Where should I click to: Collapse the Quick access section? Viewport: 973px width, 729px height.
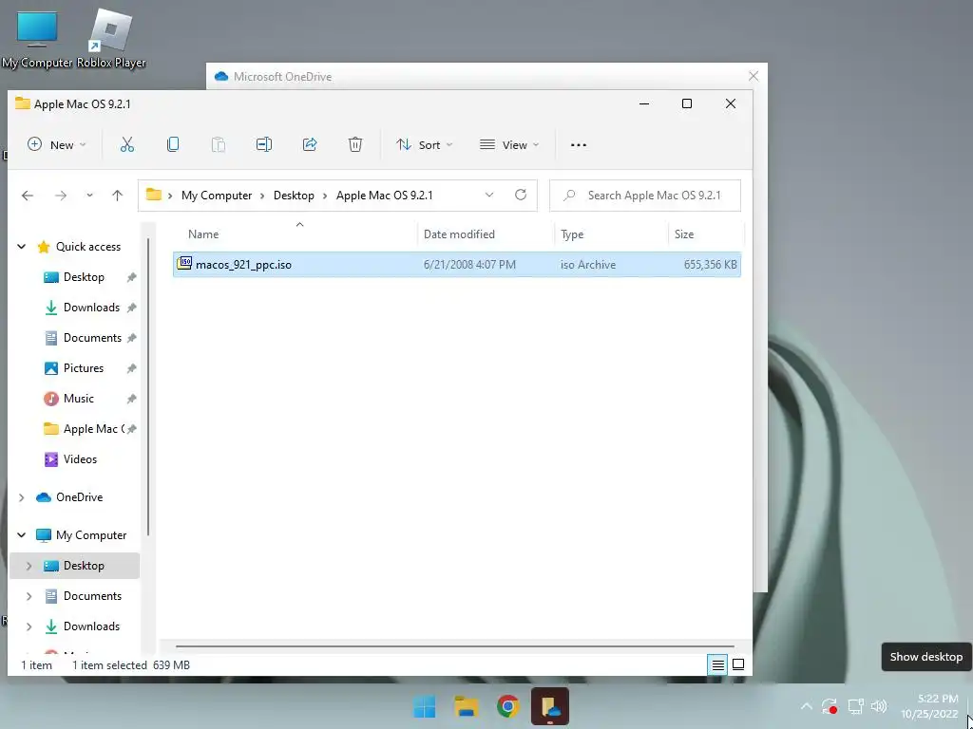(x=21, y=247)
